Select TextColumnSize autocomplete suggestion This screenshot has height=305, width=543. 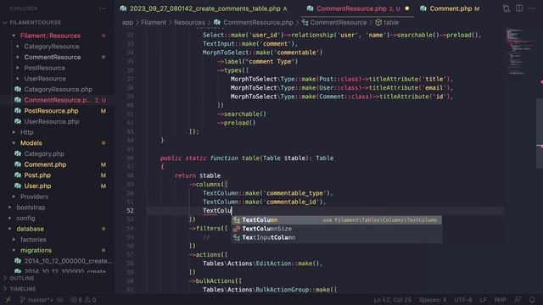337,229
